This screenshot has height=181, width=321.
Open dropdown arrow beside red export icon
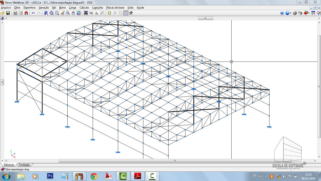[309, 13]
